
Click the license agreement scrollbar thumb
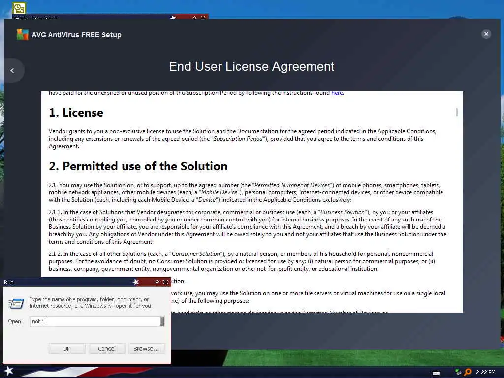click(457, 112)
